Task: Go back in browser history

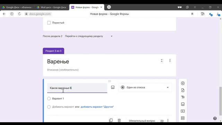Action: [4, 14]
